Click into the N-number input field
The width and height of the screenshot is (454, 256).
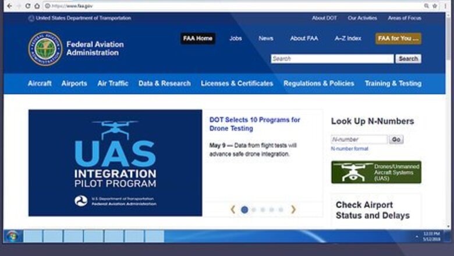pos(359,140)
